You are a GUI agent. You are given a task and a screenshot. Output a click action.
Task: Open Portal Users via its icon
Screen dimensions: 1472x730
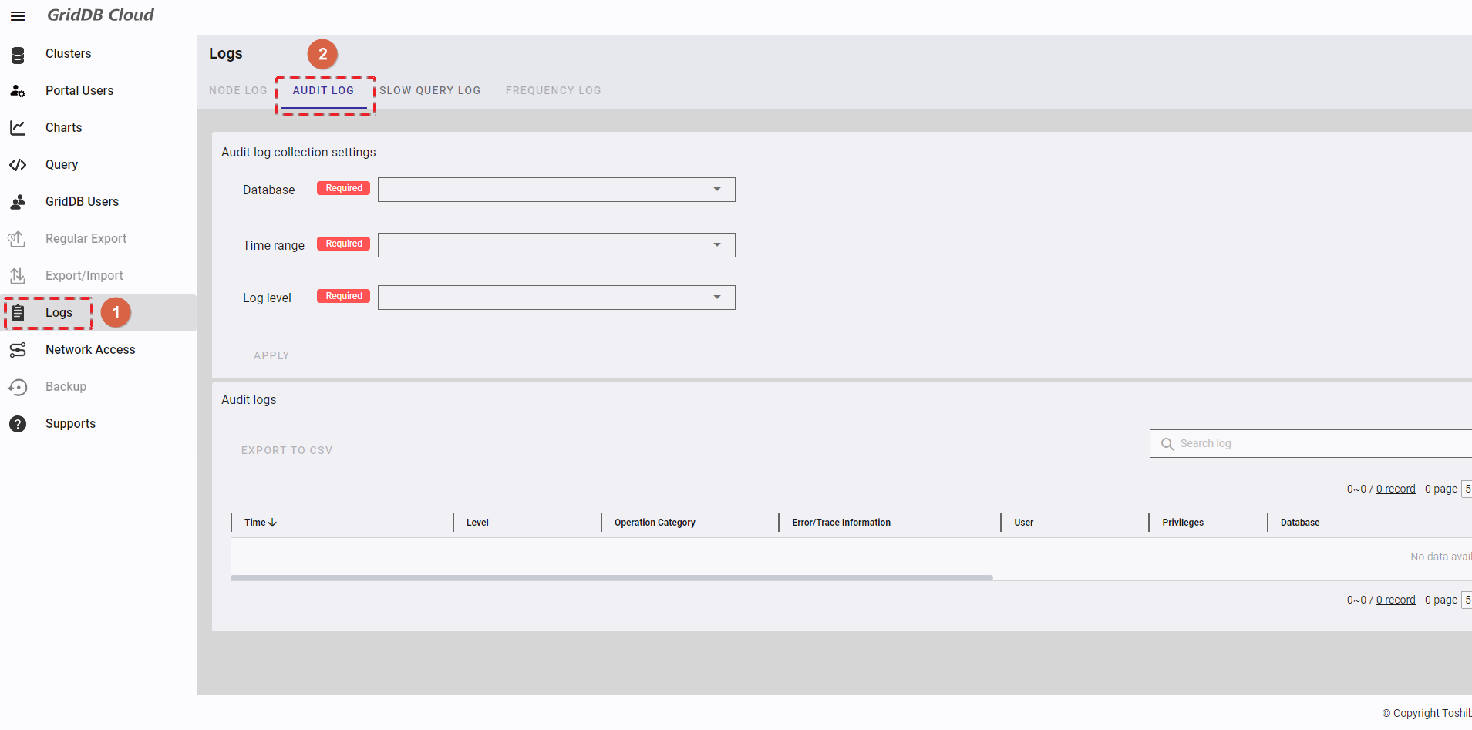pos(18,91)
